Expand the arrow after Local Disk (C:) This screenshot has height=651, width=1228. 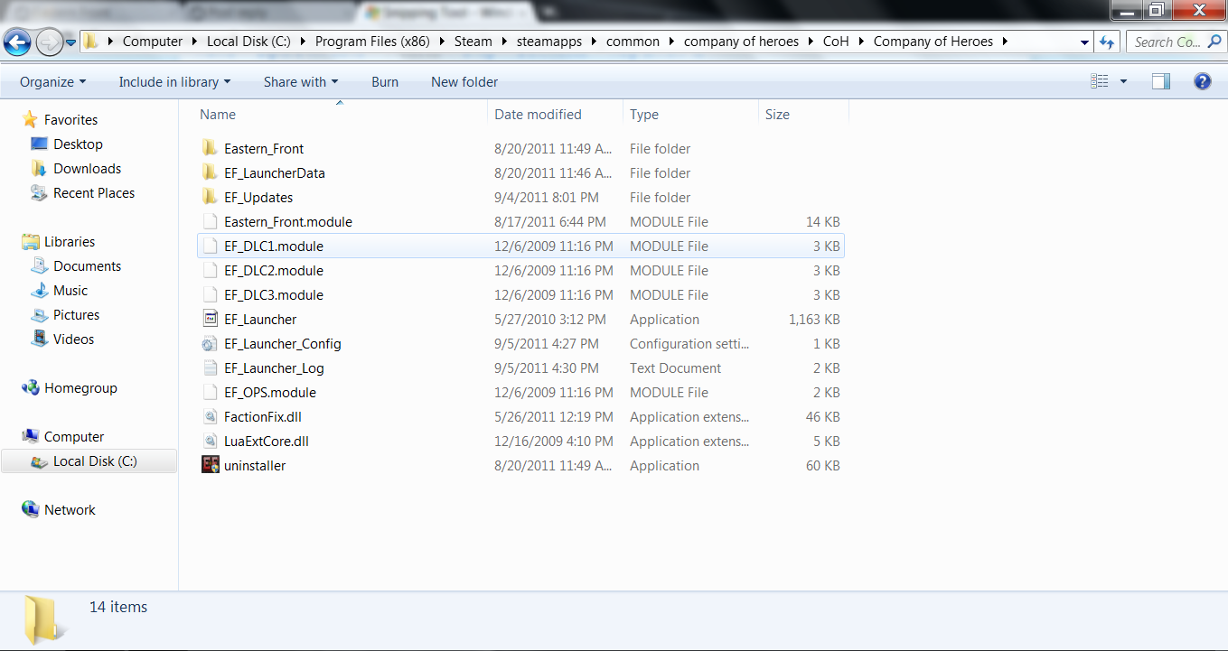303,42
